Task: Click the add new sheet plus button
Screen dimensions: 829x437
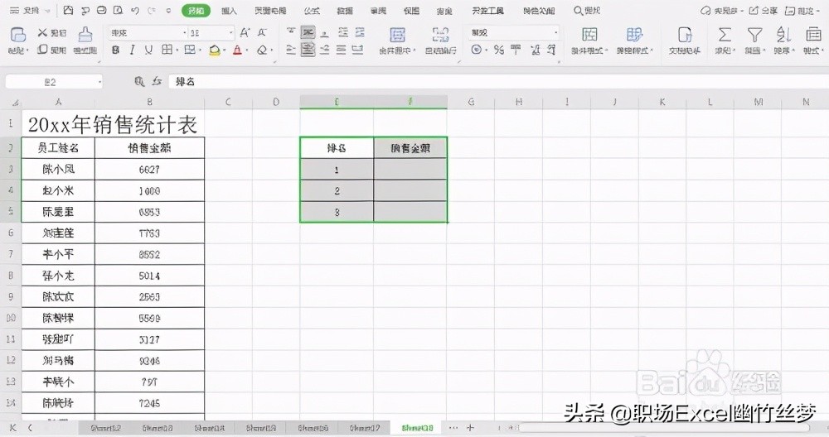Action: tap(470, 428)
